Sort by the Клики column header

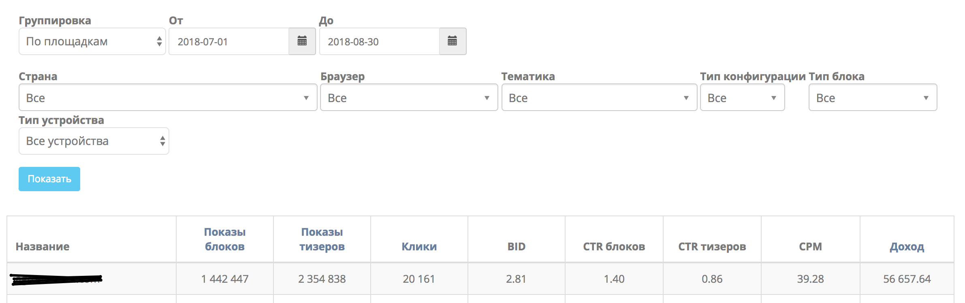click(x=419, y=246)
